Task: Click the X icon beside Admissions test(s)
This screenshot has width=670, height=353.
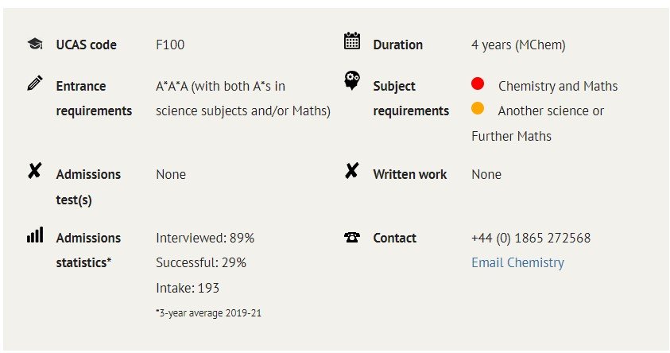Action: pyautogui.click(x=35, y=170)
